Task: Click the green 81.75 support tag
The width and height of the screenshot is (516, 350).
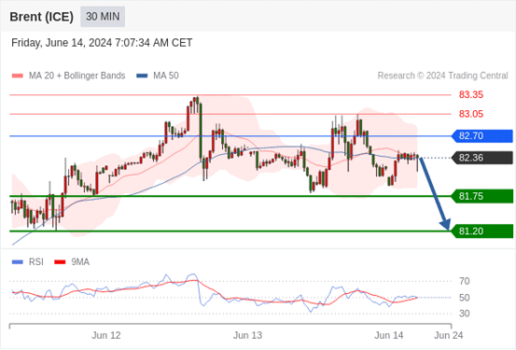Action: [x=481, y=196]
